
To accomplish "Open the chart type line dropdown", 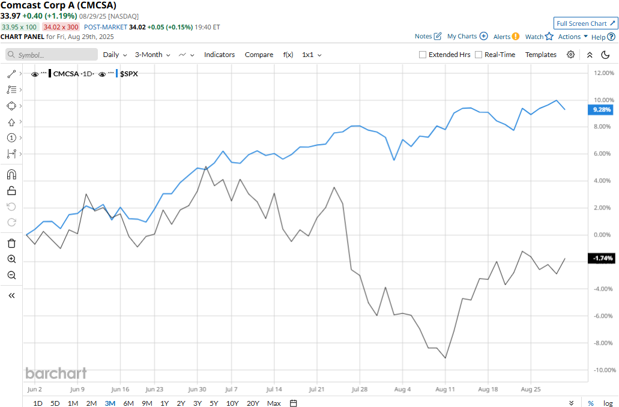I will (x=186, y=55).
